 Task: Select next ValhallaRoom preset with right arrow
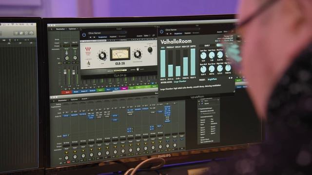232,78
